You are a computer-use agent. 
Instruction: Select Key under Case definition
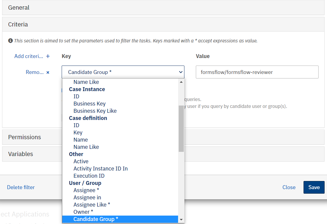[x=120, y=133]
